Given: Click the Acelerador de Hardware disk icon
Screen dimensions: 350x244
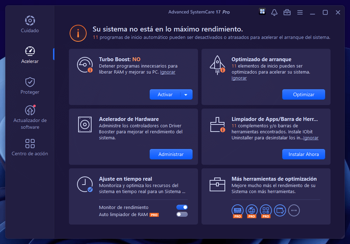Looking at the screenshot, I should click(85, 124).
